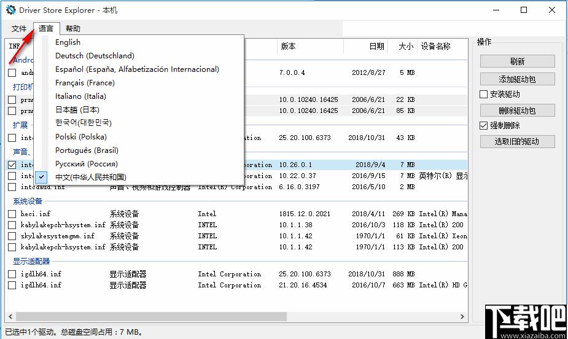
Task: Uncheck the 强制删除 checkbox
Action: pyautogui.click(x=484, y=125)
